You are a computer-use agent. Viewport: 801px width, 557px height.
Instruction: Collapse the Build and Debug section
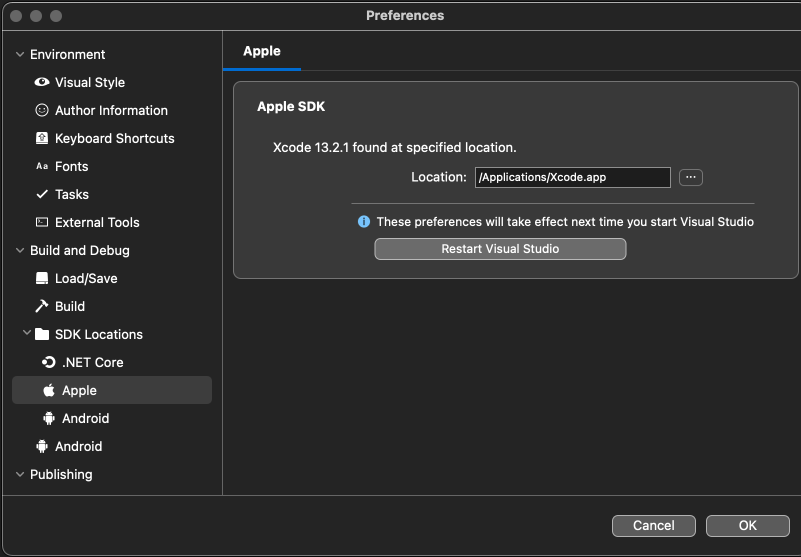[x=20, y=250]
